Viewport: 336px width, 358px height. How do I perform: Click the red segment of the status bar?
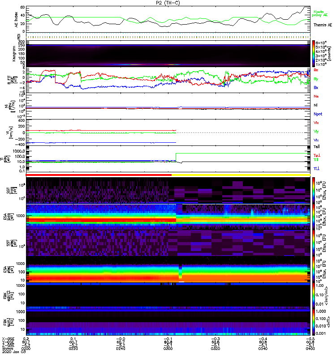(99, 175)
